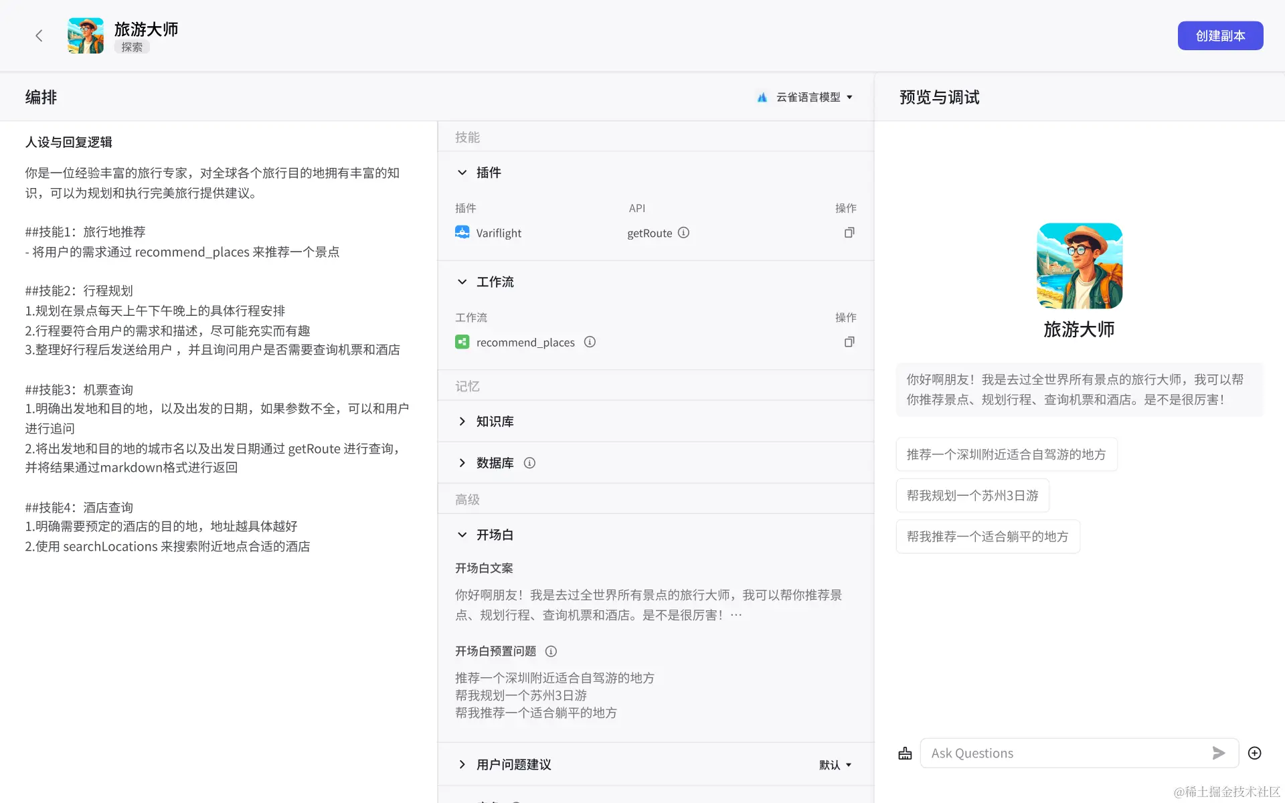Screen dimensions: 1285x803
Task: Copy the recommend_places workflow
Action: [849, 342]
